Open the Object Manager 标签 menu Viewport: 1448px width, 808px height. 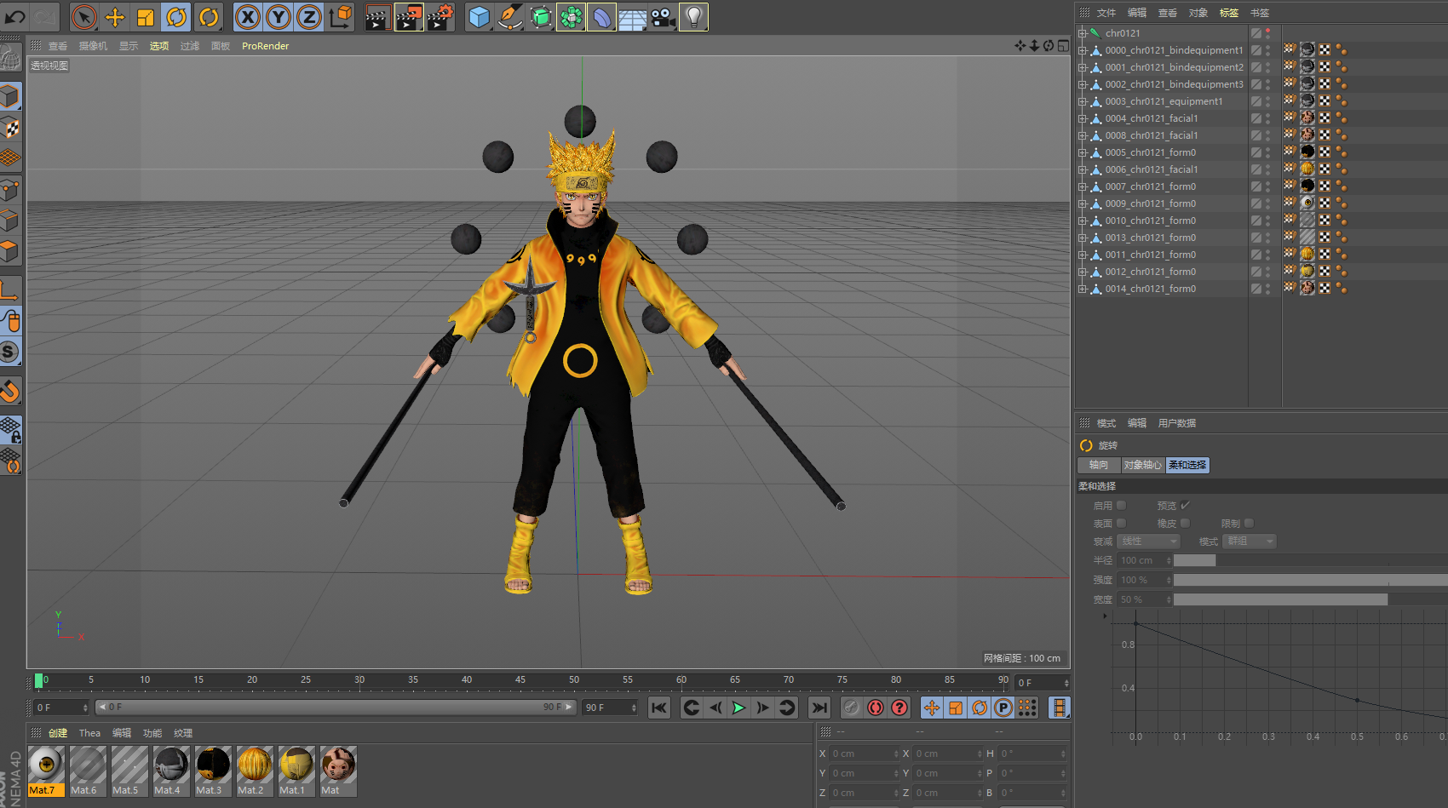tap(1229, 13)
